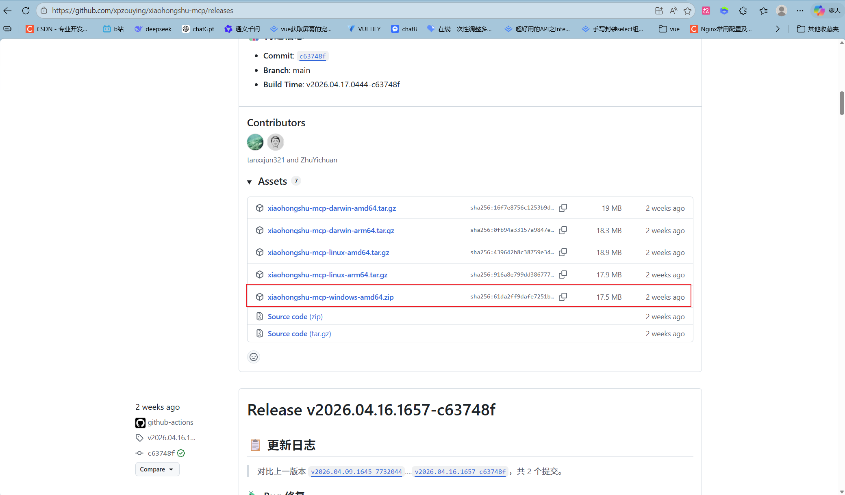Activate the read aloud icon
The image size is (845, 495).
pyautogui.click(x=673, y=11)
